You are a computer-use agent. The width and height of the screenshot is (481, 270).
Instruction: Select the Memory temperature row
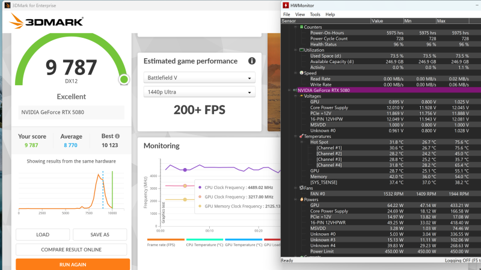tap(381, 176)
